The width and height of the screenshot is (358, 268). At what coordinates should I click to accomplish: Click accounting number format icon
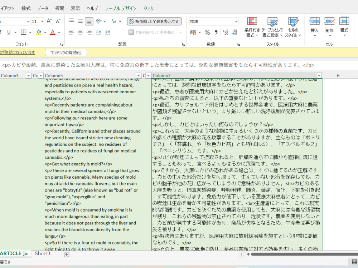click(193, 33)
